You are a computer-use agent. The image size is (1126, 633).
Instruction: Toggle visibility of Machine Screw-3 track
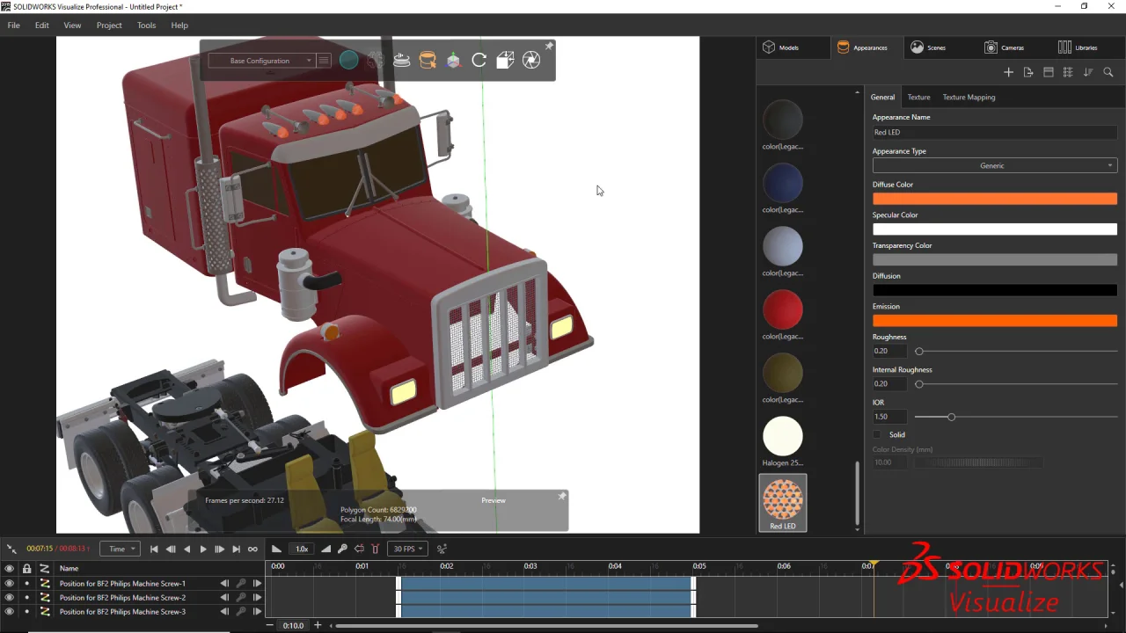pyautogui.click(x=9, y=611)
